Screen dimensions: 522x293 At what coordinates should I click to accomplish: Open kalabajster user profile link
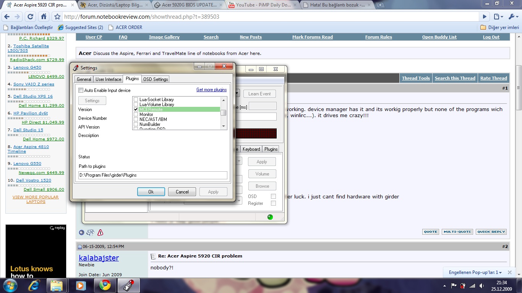point(99,258)
